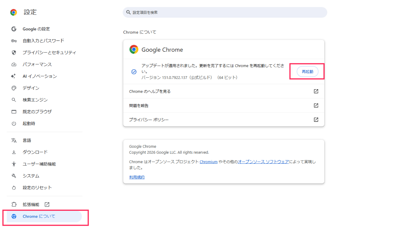Click the 設定 page title text
This screenshot has width=413, height=231.
pyautogui.click(x=30, y=12)
